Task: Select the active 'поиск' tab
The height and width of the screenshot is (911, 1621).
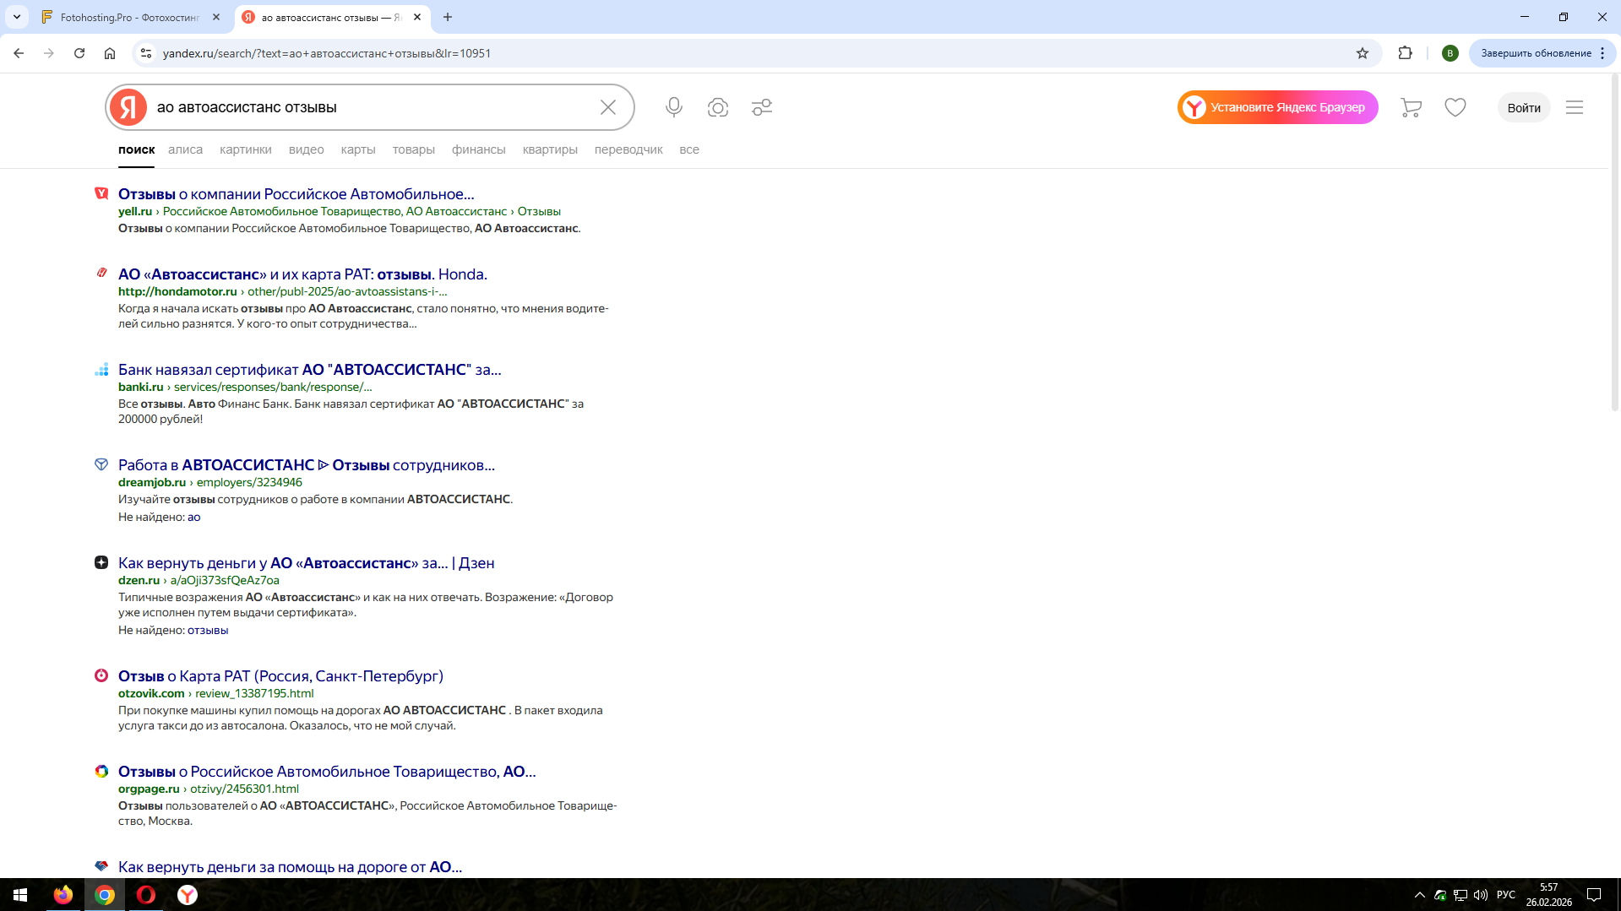Action: (x=137, y=149)
